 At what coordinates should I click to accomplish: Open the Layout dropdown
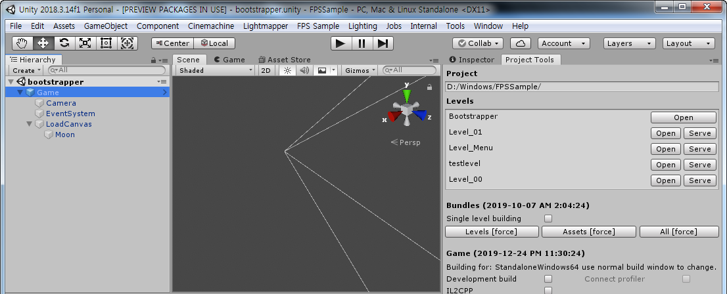(x=688, y=43)
